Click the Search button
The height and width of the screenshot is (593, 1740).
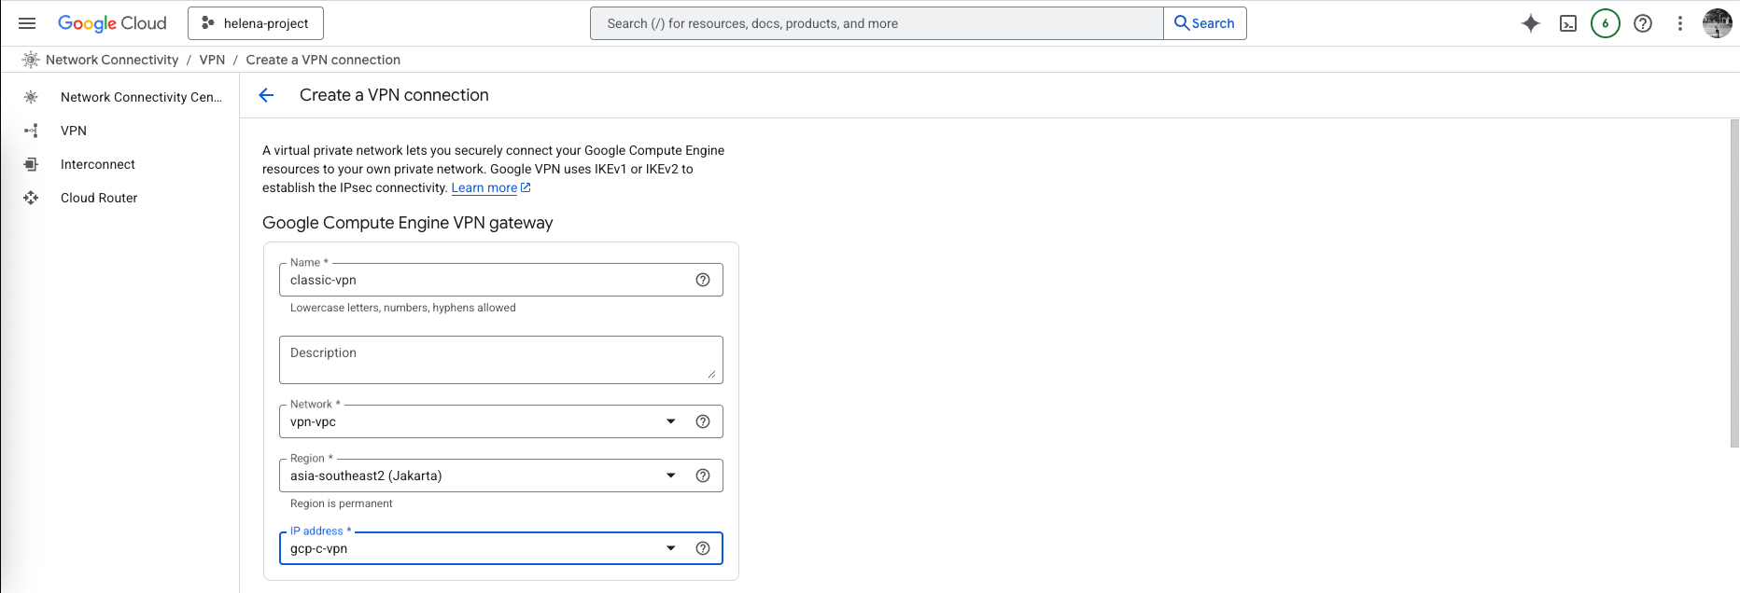[x=1204, y=23]
